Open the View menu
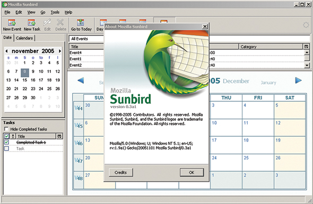Image resolution: width=313 pixels, height=204 pixels. 31,12
